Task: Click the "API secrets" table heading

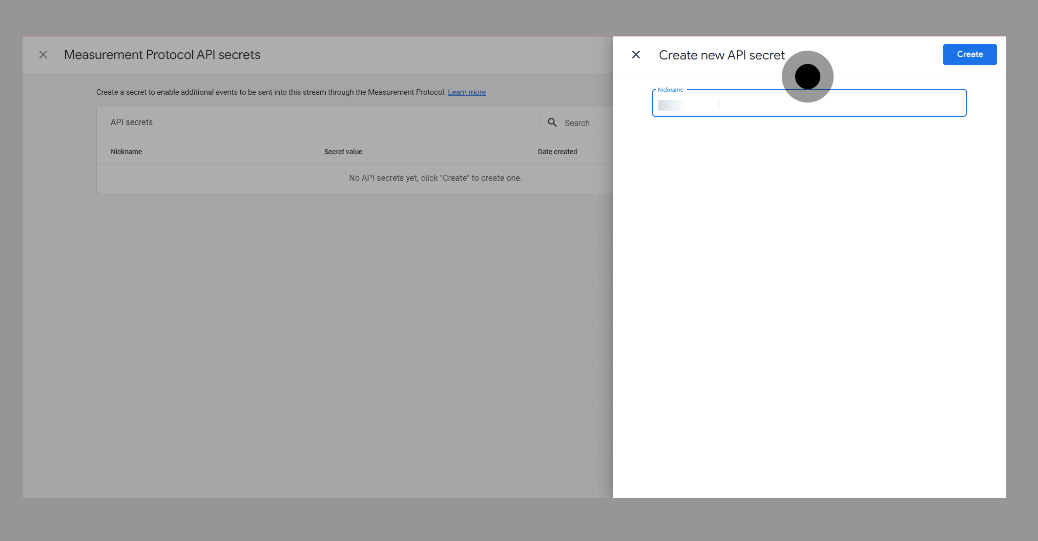Action: pyautogui.click(x=132, y=122)
